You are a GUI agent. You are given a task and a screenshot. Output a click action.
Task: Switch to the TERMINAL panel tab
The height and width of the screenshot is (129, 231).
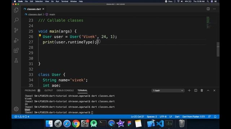click(83, 90)
